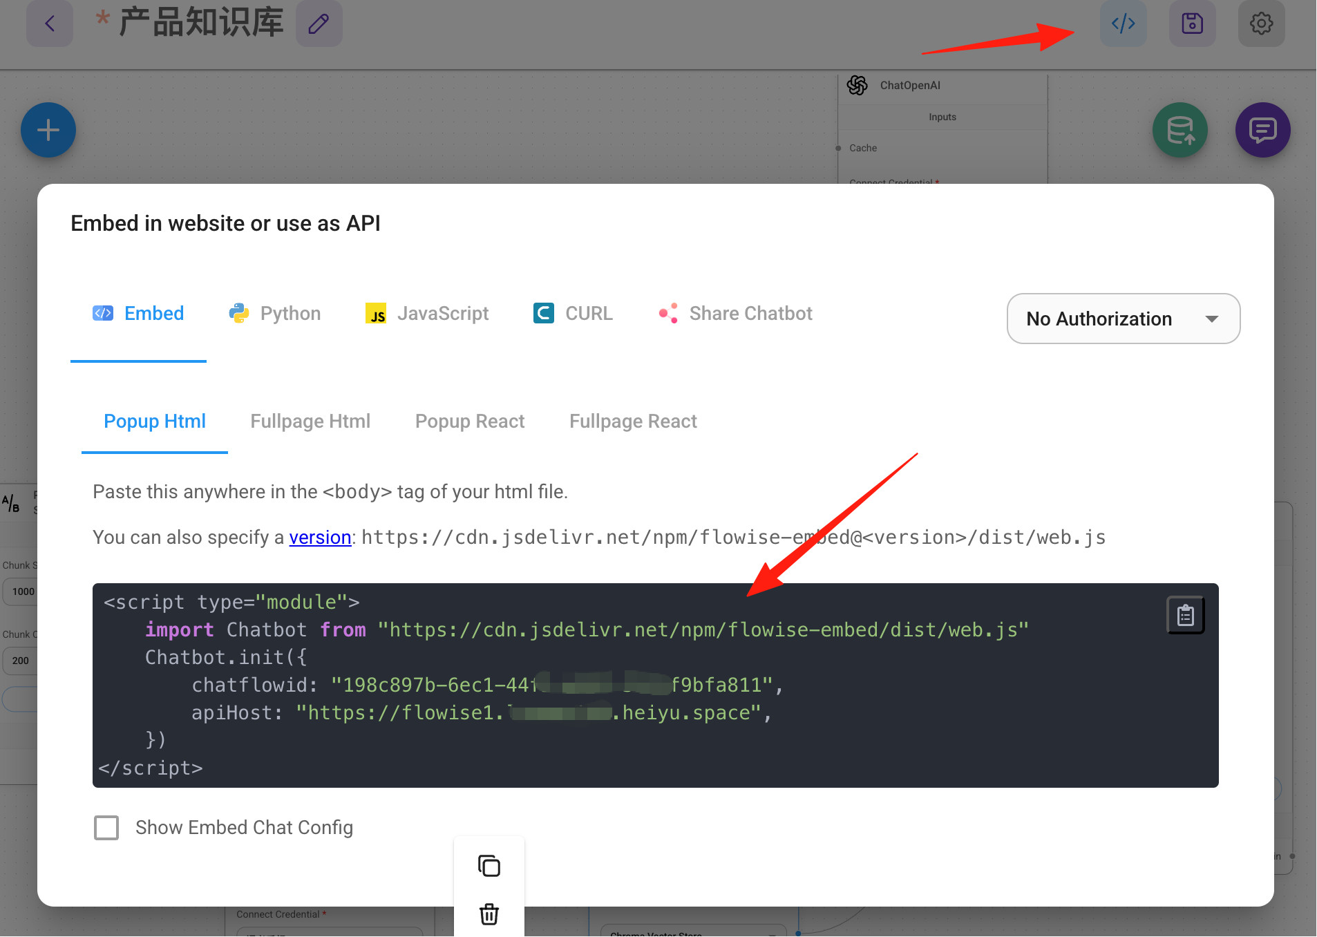Open the No Authorization dropdown

[1124, 319]
